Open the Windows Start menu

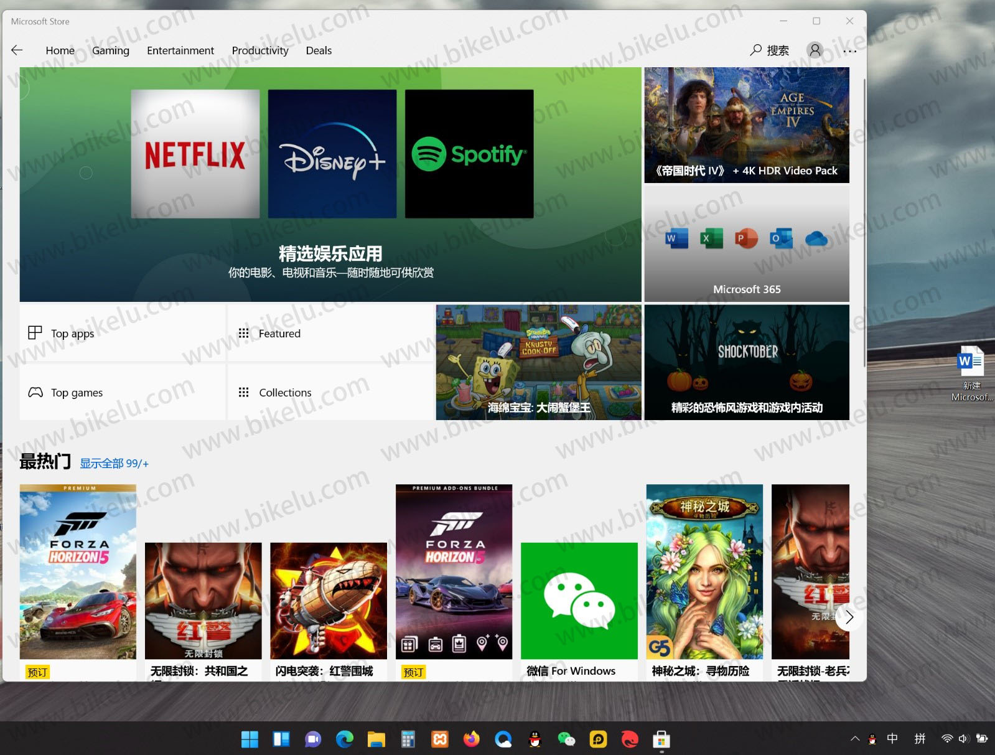(x=250, y=739)
